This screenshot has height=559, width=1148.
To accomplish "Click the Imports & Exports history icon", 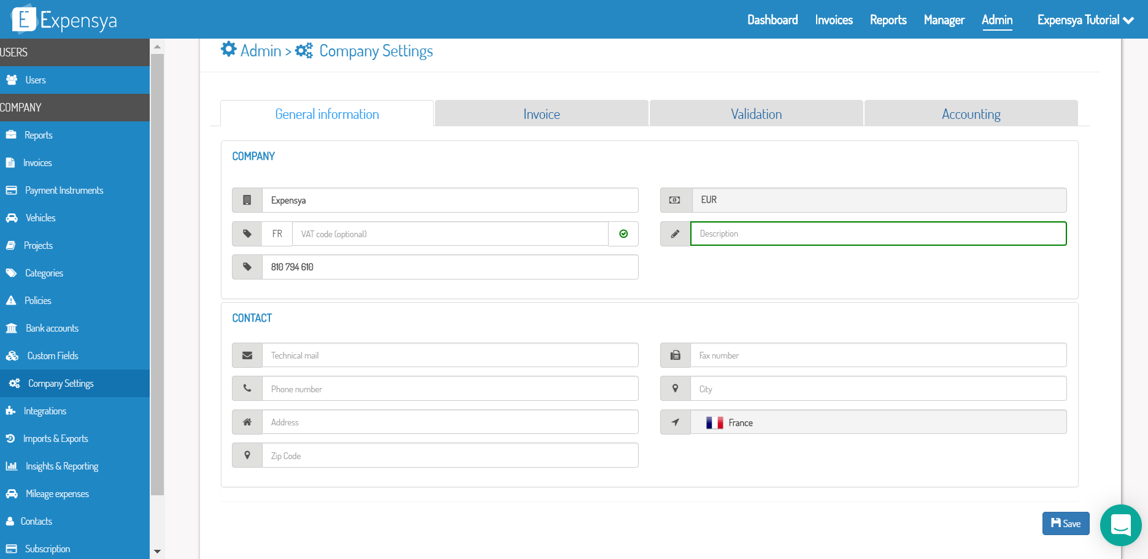I will pos(10,438).
